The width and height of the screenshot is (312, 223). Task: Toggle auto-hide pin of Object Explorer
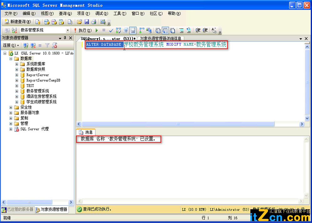coord(65,38)
